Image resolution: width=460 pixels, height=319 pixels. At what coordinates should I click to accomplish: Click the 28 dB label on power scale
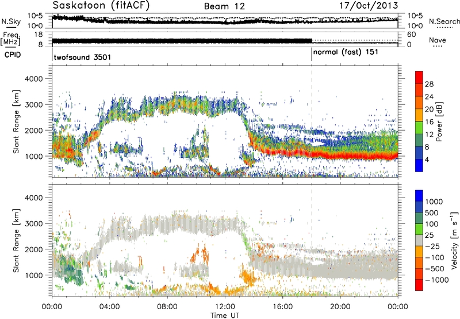(429, 84)
